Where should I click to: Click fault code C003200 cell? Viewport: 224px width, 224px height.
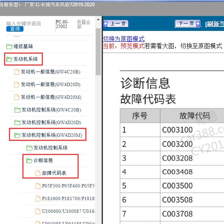click(192, 144)
